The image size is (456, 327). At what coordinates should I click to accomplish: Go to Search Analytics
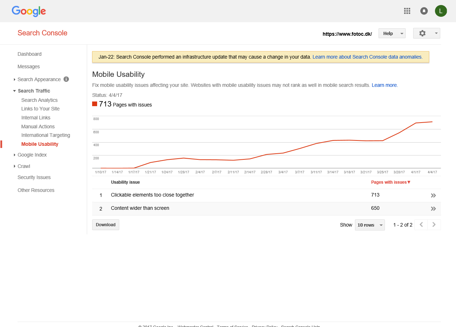39,100
